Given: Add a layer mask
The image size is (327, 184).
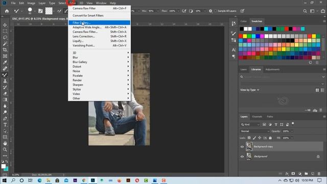Looking at the screenshot, I should tap(293, 174).
